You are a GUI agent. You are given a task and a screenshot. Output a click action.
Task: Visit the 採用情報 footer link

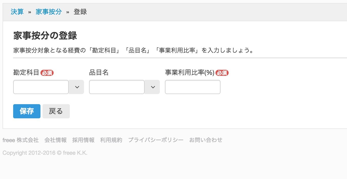pyautogui.click(x=83, y=140)
